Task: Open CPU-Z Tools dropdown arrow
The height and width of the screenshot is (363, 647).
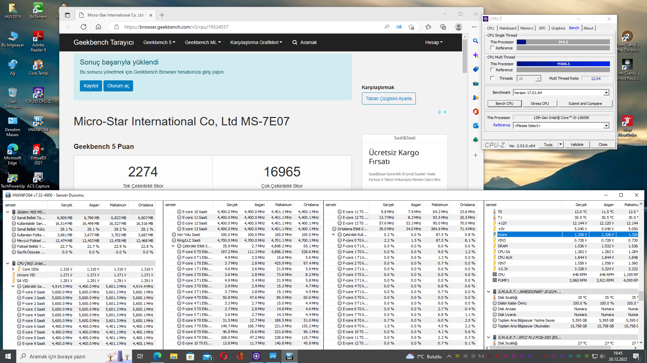Action: (x=560, y=145)
